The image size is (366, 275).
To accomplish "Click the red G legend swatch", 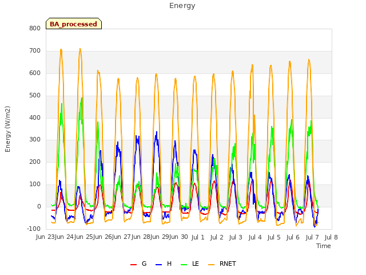I will tap(133, 264).
